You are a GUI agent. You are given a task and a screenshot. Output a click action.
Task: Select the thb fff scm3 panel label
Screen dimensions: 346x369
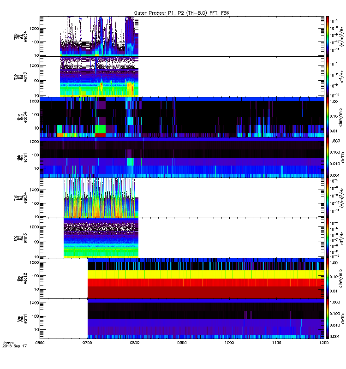click(20, 77)
